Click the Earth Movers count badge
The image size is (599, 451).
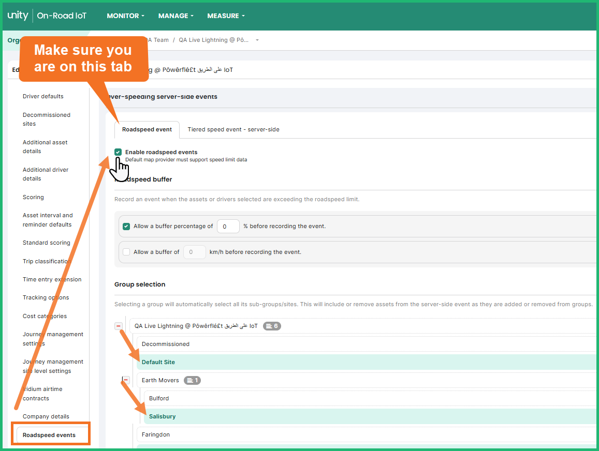click(192, 381)
